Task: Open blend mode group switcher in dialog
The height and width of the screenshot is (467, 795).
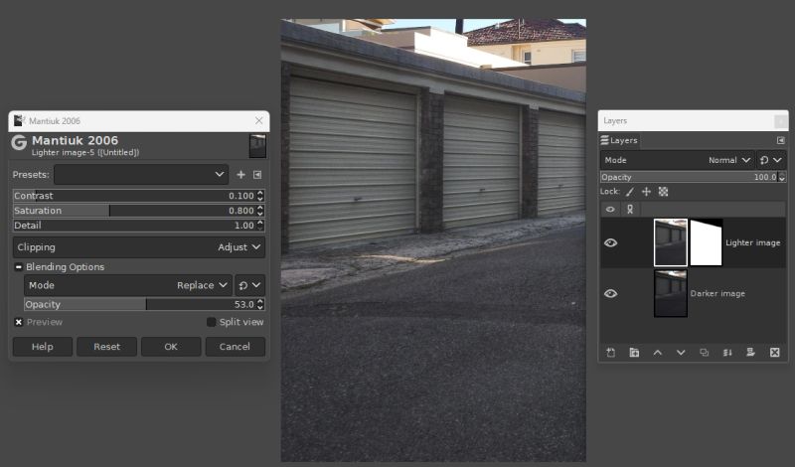Action: 249,285
